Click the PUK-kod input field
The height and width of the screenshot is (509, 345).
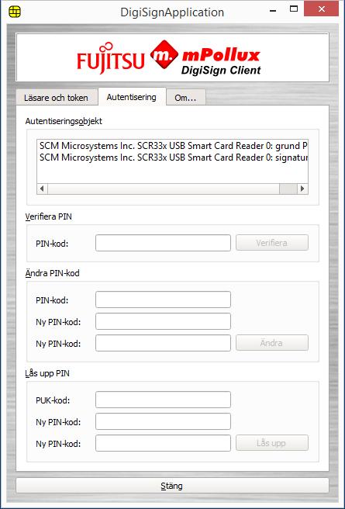163,400
